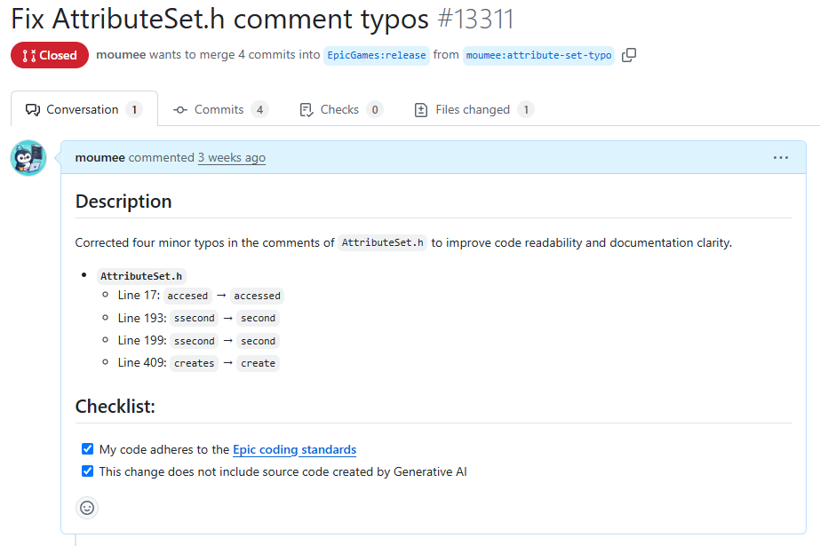Click moumee's penguin avatar
Image resolution: width=820 pixels, height=546 pixels.
(x=28, y=158)
